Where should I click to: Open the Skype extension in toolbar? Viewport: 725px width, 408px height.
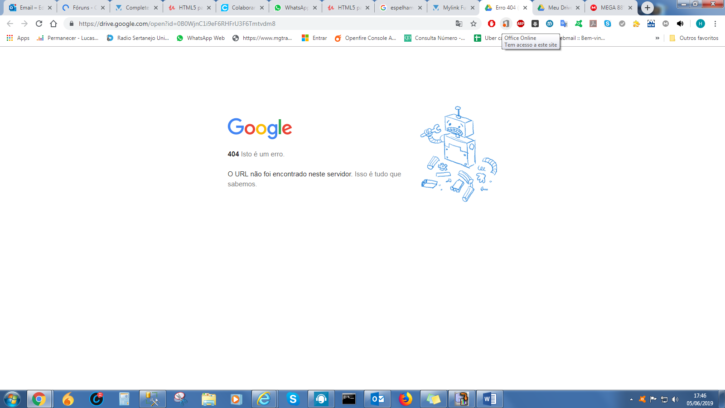608,24
